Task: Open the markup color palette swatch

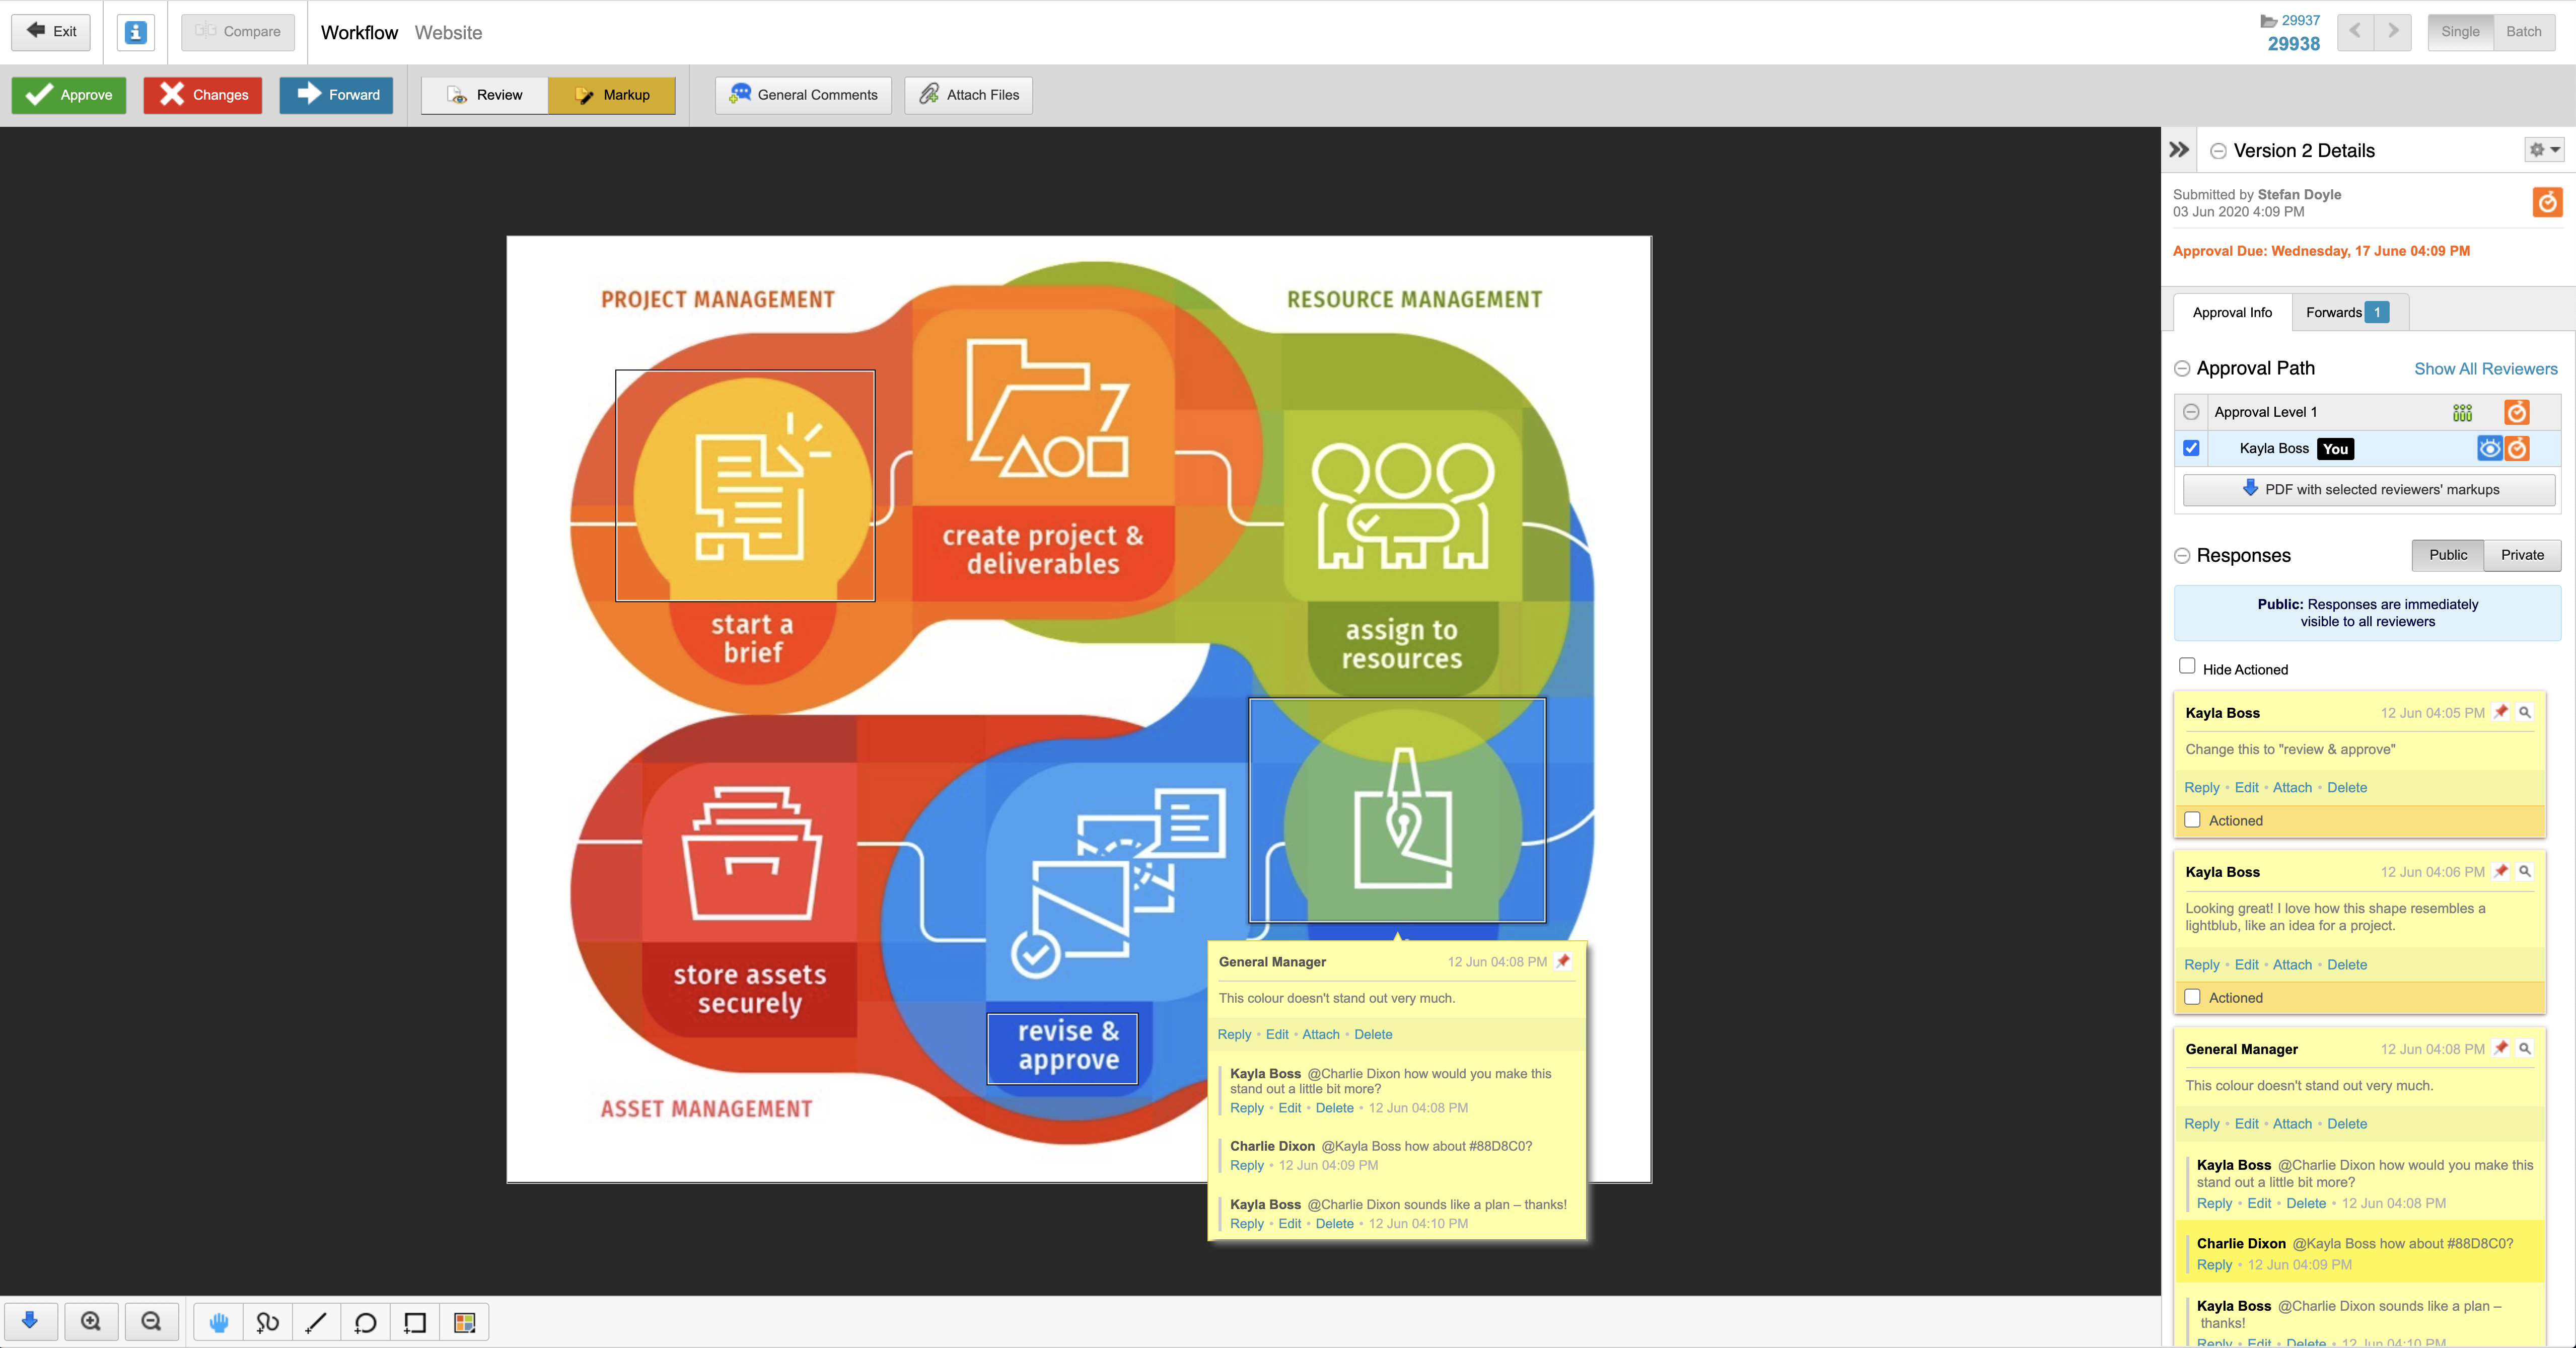Action: click(x=464, y=1322)
